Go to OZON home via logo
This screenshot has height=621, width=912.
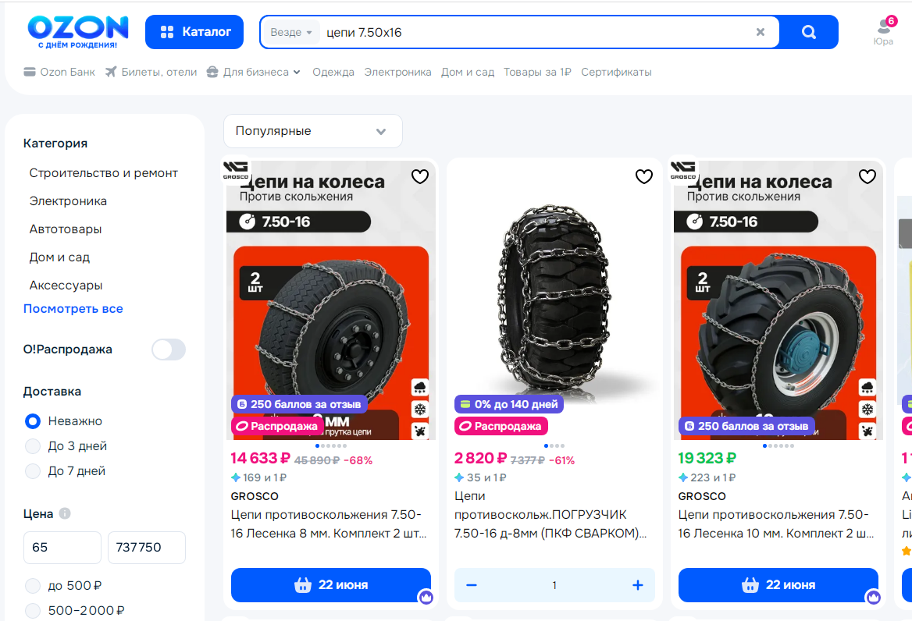78,32
